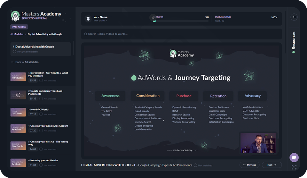Click the Masters Academy logo inside video
Viewport: 307px width, 178px height.
[x=182, y=54]
